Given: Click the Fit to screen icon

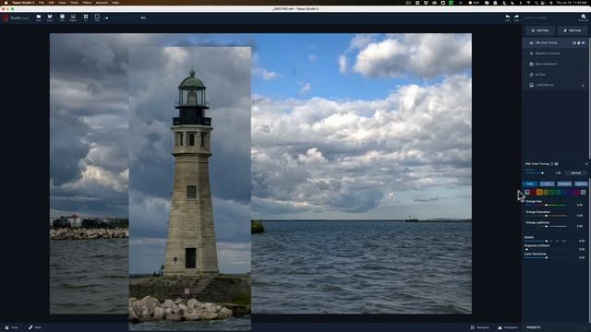Looking at the screenshot, I should point(86,18).
